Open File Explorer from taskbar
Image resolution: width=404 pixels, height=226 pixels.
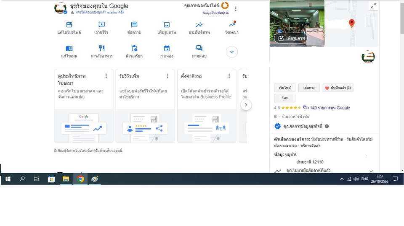(66, 179)
